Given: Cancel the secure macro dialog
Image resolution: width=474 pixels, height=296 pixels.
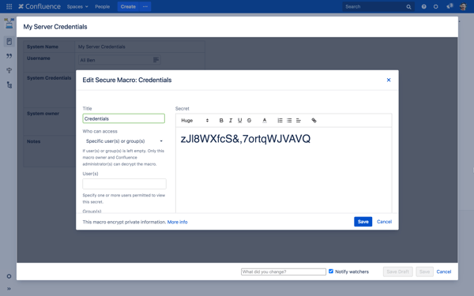Looking at the screenshot, I should coord(384,222).
